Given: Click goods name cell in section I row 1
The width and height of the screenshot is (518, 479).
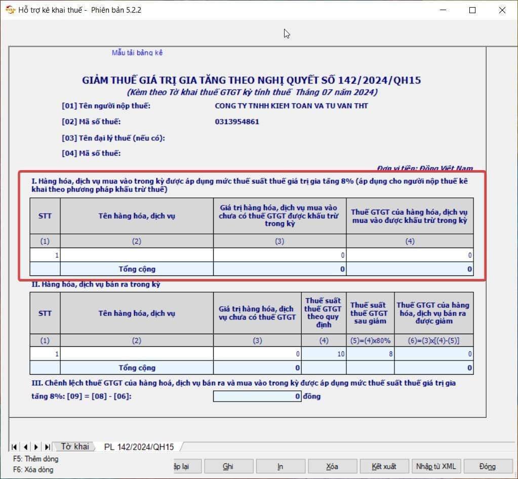Looking at the screenshot, I should (x=136, y=255).
